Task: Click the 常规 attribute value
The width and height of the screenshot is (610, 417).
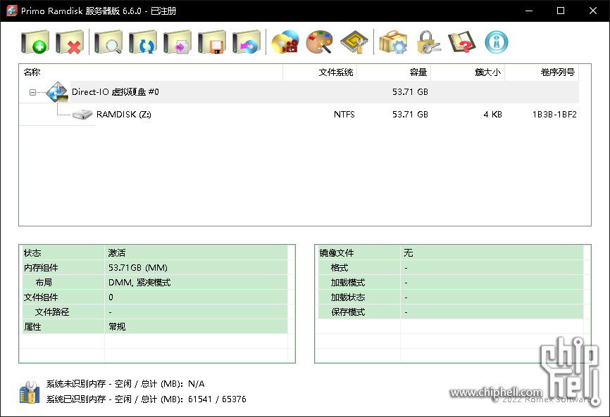Action: pos(117,327)
